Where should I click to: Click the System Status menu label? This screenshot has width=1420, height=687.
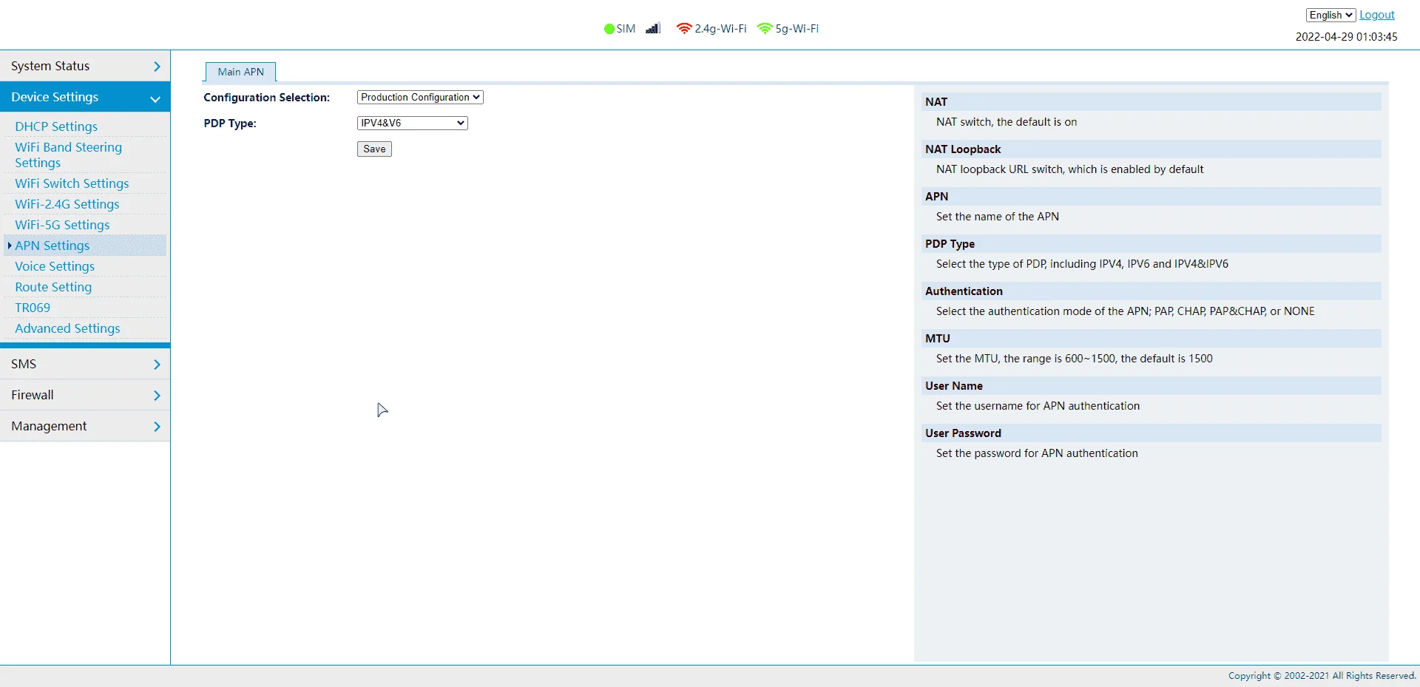click(x=50, y=66)
